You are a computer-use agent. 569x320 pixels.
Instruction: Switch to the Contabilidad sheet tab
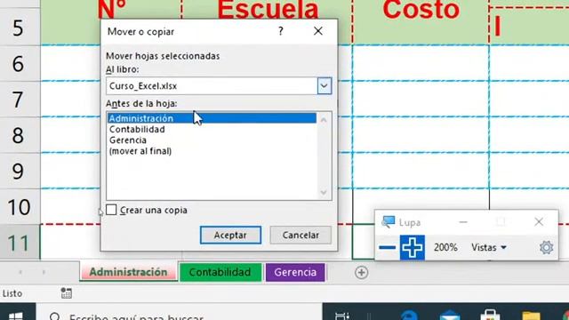pyautogui.click(x=220, y=272)
